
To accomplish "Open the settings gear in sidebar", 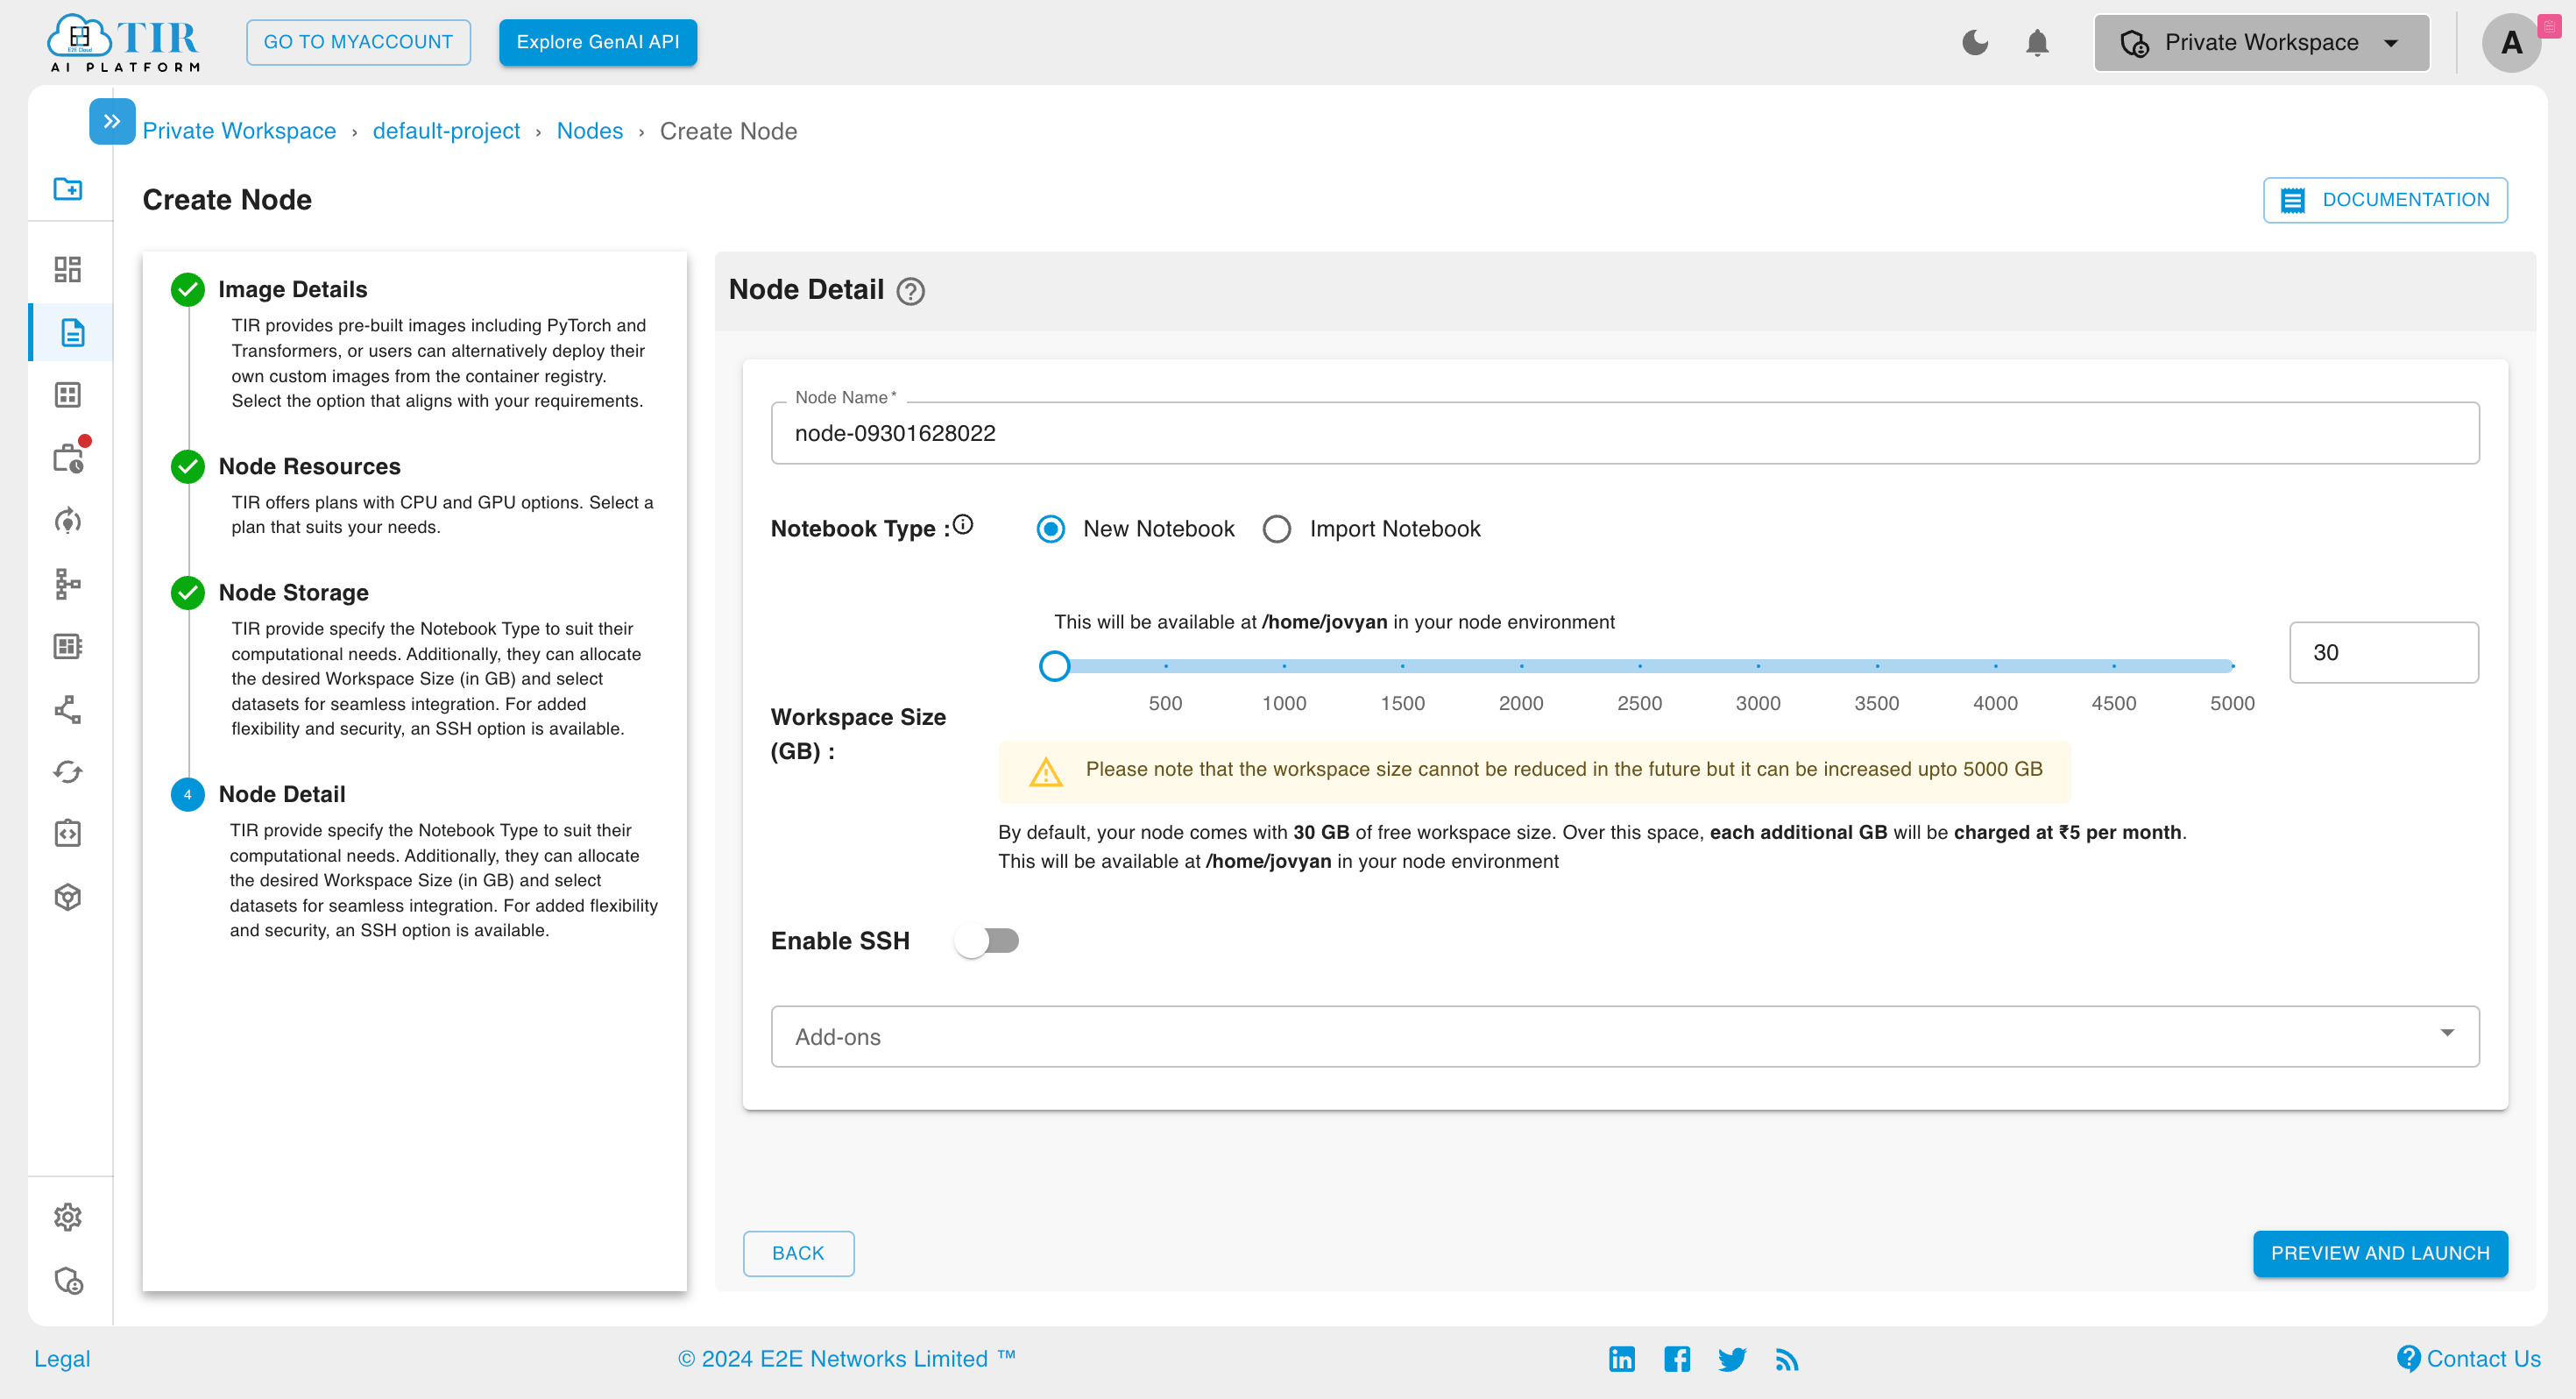I will (68, 1217).
